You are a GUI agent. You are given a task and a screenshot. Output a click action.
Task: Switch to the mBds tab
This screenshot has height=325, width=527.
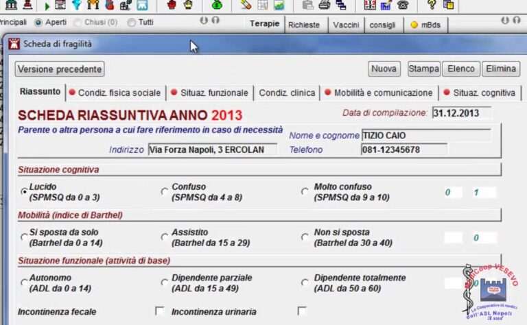pyautogui.click(x=426, y=25)
